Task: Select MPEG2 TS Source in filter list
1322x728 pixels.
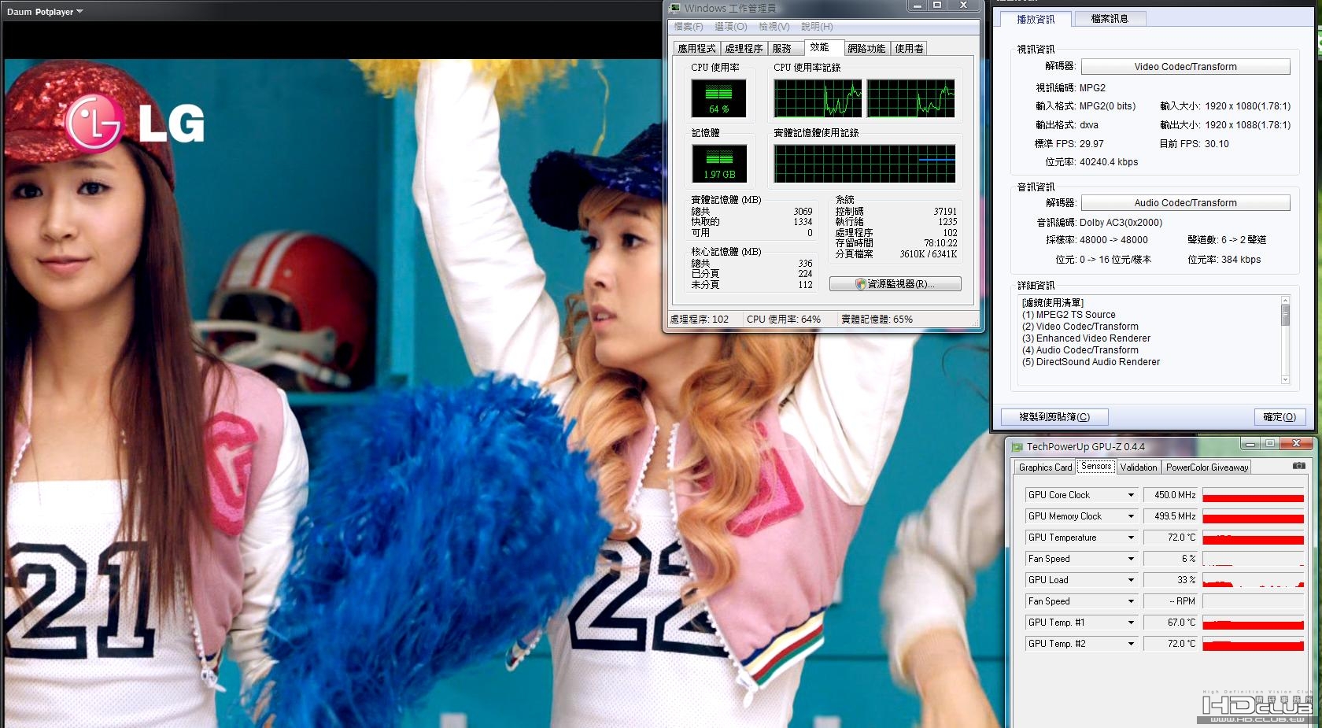Action: [1069, 315]
